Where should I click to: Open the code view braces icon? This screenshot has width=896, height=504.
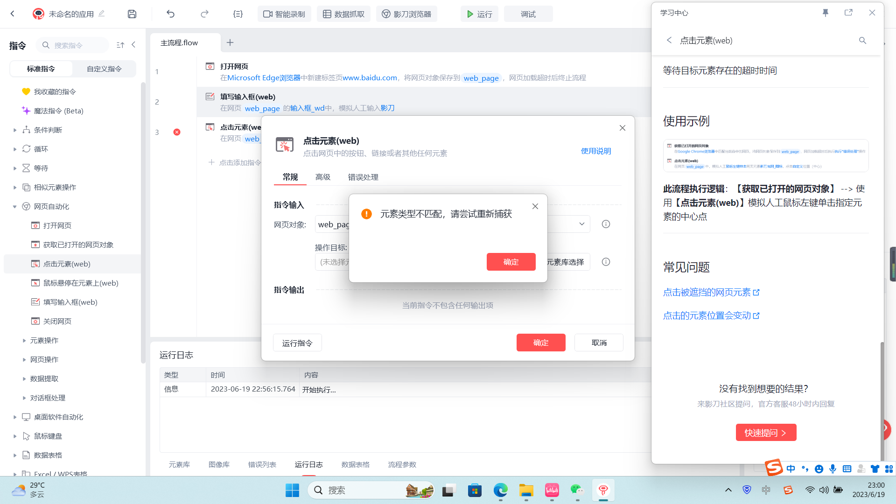click(238, 14)
